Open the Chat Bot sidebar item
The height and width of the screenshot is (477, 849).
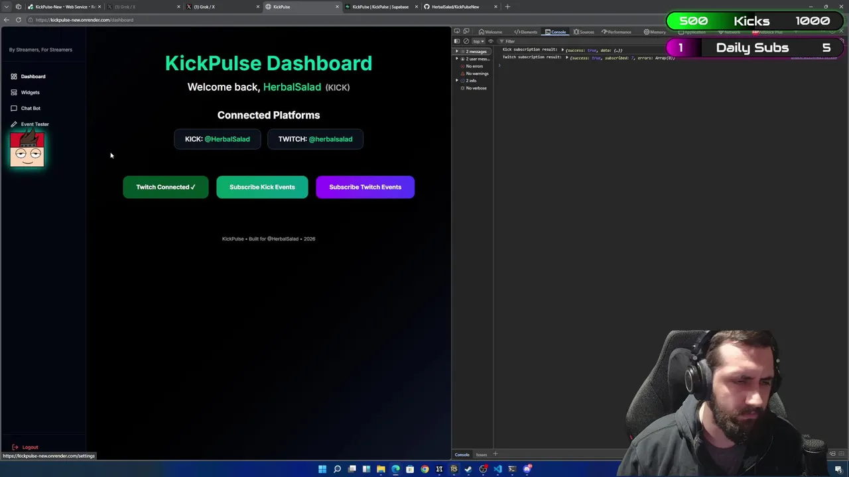[25, 108]
